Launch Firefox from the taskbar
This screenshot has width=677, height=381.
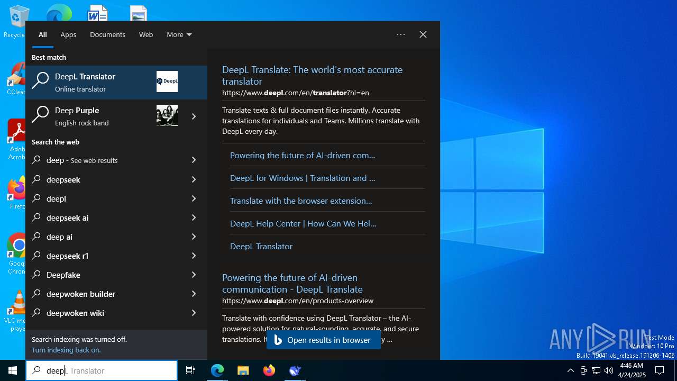269,370
